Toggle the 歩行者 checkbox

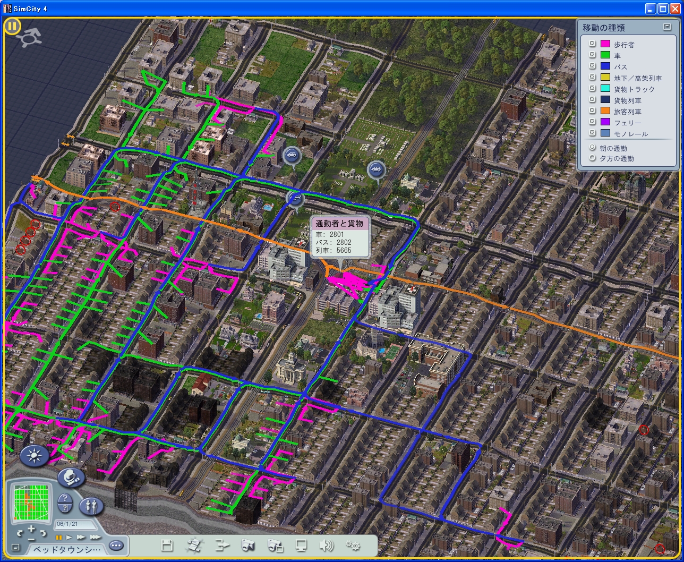coord(592,44)
